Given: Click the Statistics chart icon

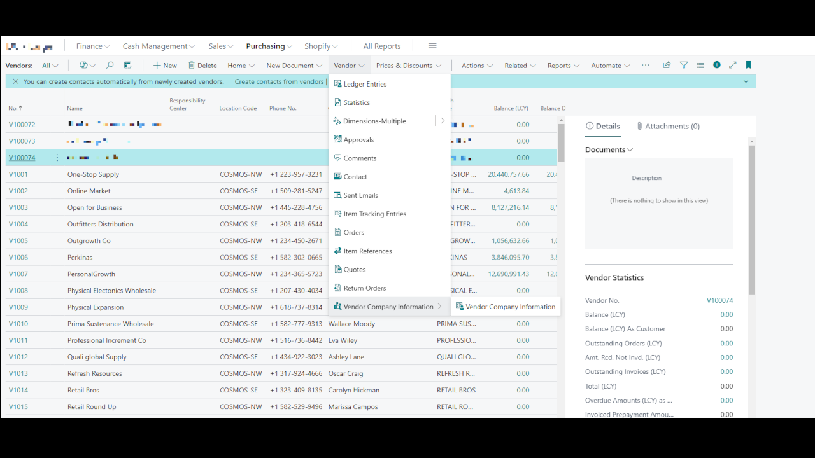Looking at the screenshot, I should tap(337, 102).
